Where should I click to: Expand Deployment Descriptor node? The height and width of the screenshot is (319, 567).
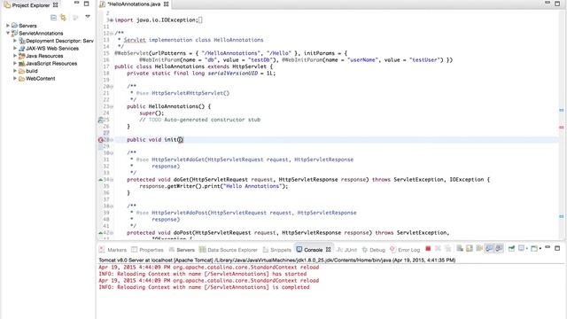pyautogui.click(x=15, y=41)
